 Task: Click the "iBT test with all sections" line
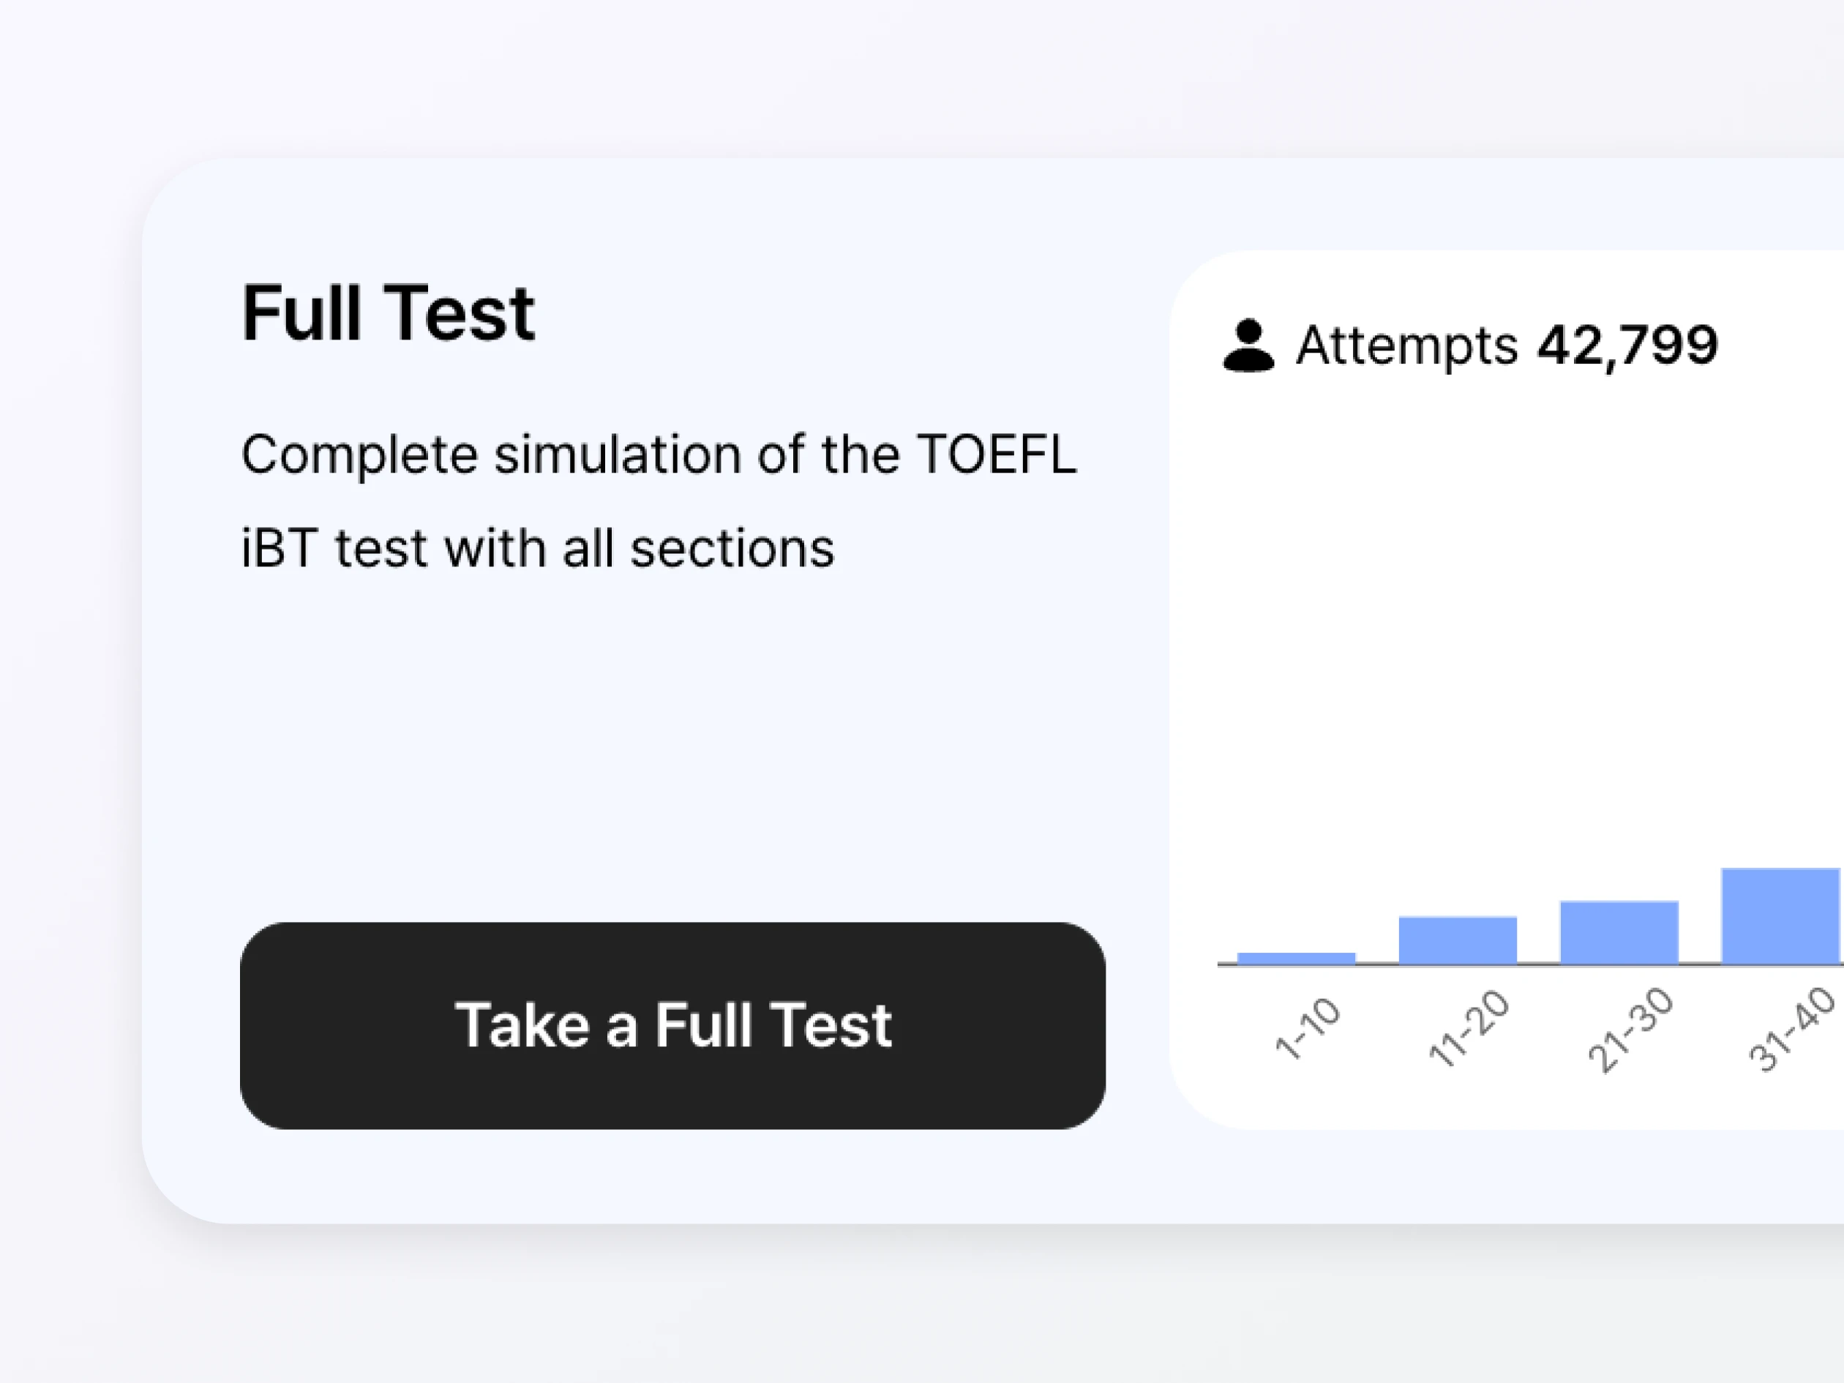tap(538, 550)
